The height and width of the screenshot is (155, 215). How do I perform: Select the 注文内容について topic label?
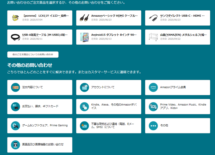(33, 87)
